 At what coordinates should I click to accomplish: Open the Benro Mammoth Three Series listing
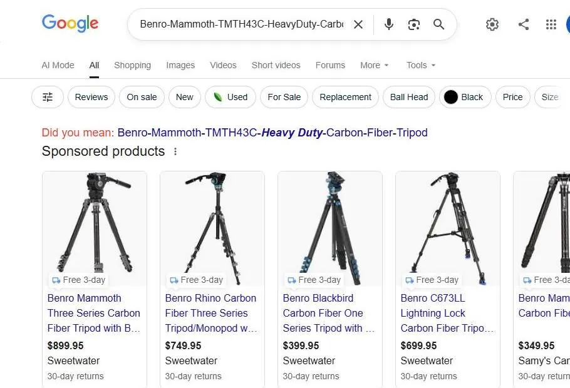[94, 313]
